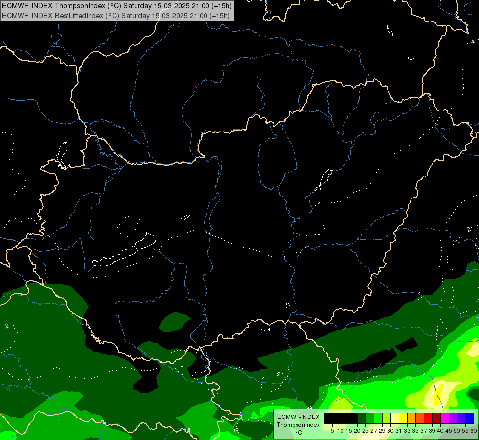479x440 pixels.
Task: Click the legend label ThompsonIndex
Action: point(298,425)
